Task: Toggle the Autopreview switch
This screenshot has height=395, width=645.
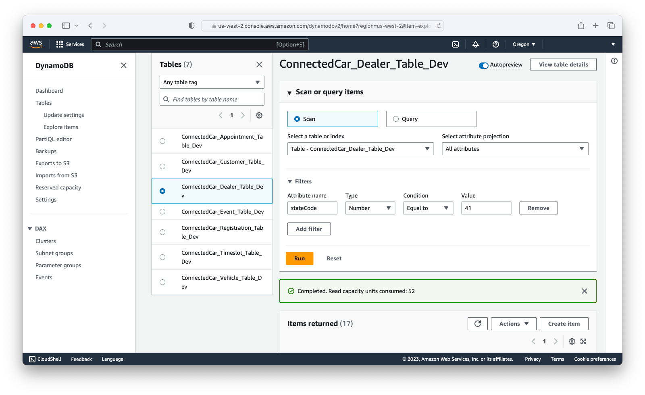Action: tap(484, 65)
